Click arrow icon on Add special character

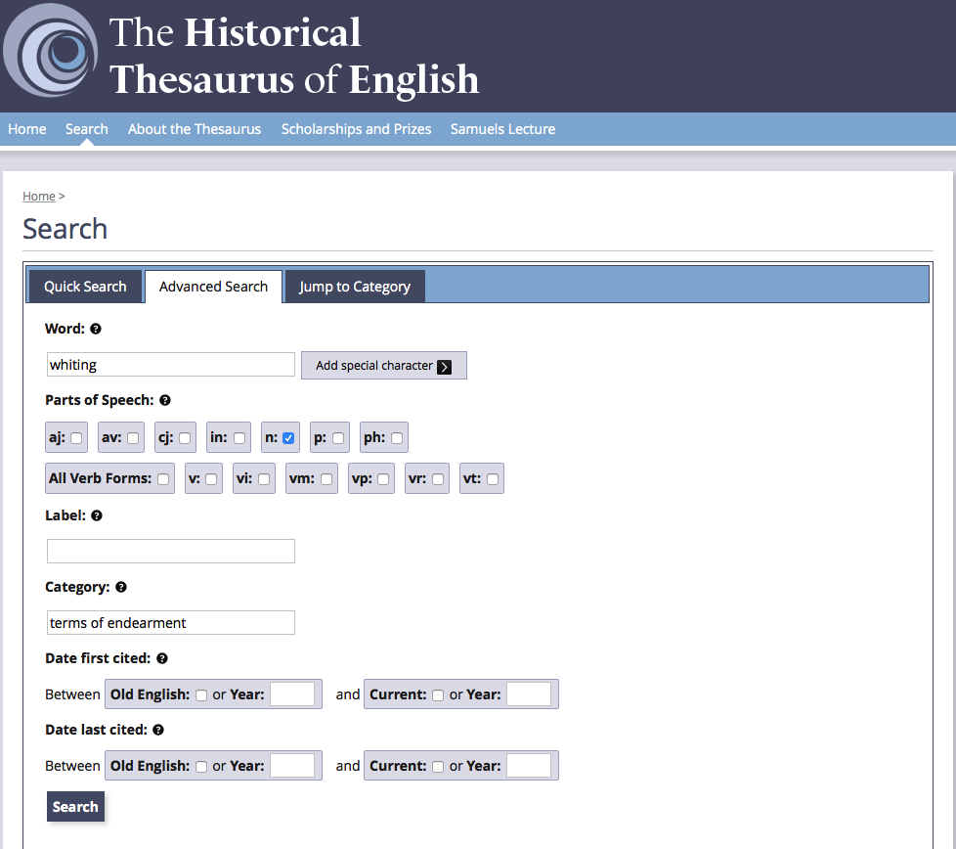445,366
